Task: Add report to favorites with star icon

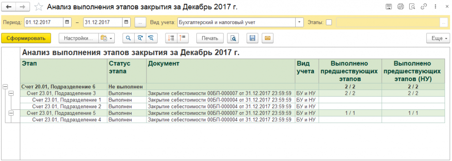Action: click(39, 7)
